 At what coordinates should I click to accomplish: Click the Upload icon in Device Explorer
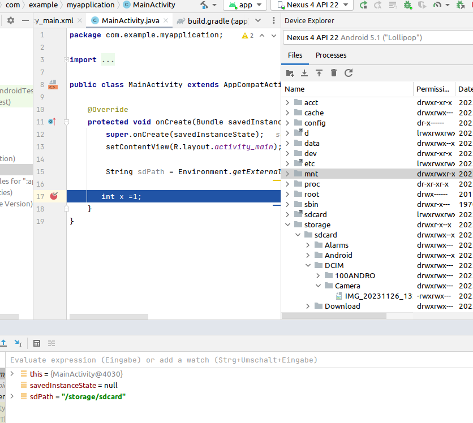click(319, 73)
